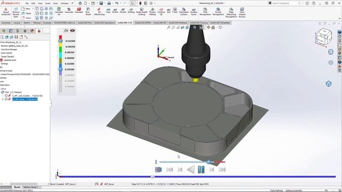This screenshot has width=342, height=192.
Task: Open the Select tool dropdown arrow
Action: click(136, 3)
